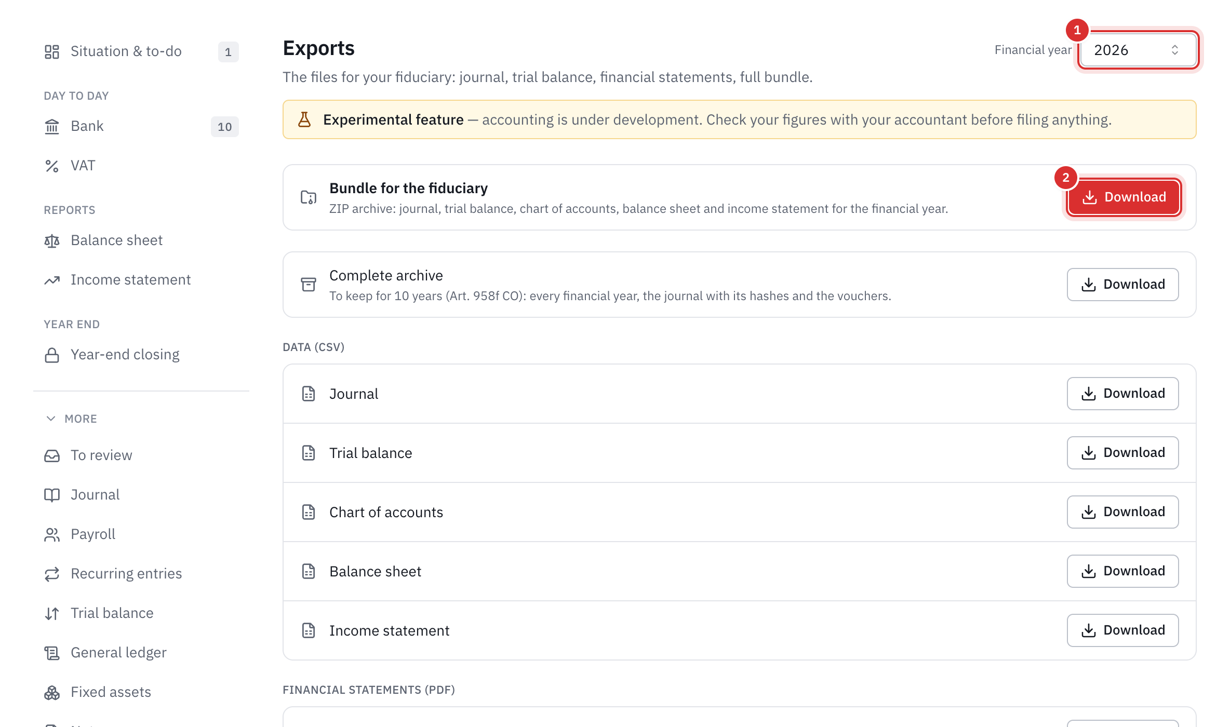Image resolution: width=1230 pixels, height=727 pixels.
Task: Go to the Bank section
Action: 141,126
